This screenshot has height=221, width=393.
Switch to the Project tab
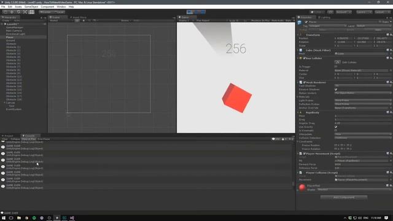pyautogui.click(x=7, y=136)
